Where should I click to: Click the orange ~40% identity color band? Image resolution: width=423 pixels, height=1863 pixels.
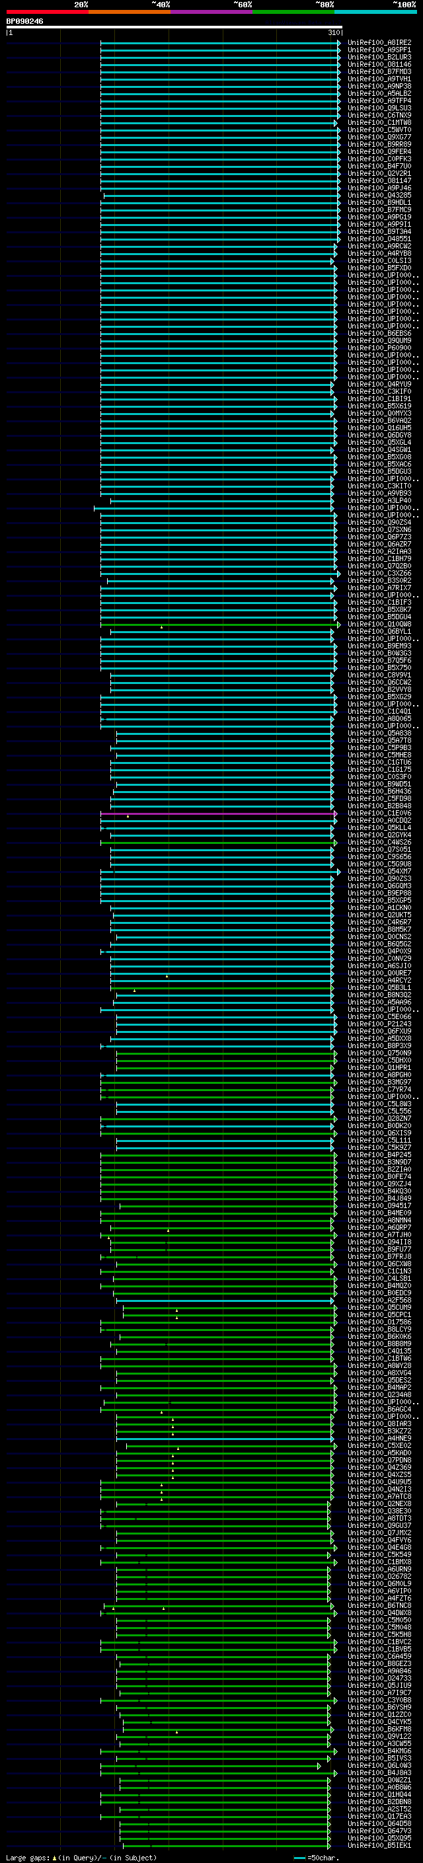(130, 12)
